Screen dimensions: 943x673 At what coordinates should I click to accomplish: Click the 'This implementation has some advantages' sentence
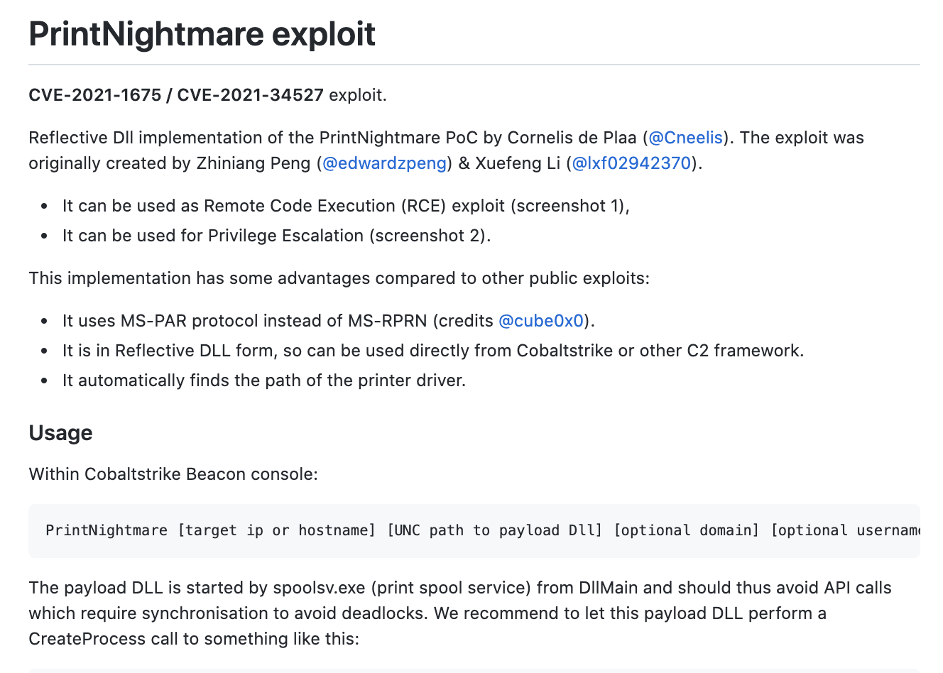click(339, 278)
